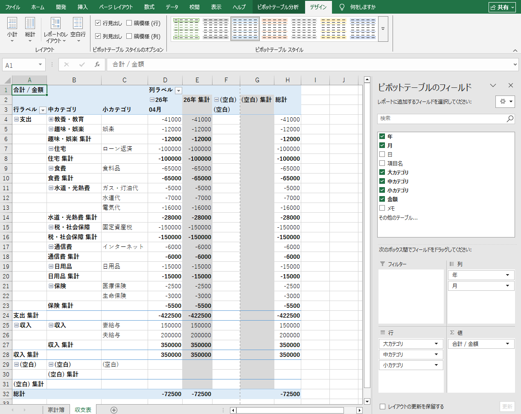Open the 列ラベル filter dropdown
Screen dimensions: 521x414
click(x=178, y=90)
